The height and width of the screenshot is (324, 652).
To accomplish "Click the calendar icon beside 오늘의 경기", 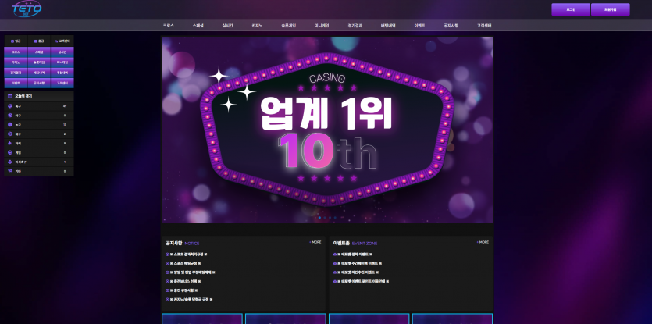I will point(9,96).
